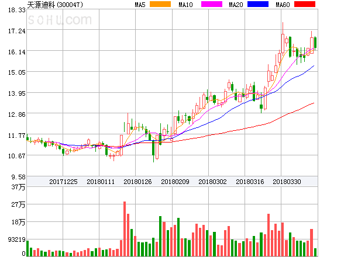Click the 93219 volume axis label
The width and height of the screenshot is (351, 257).
tap(17, 239)
